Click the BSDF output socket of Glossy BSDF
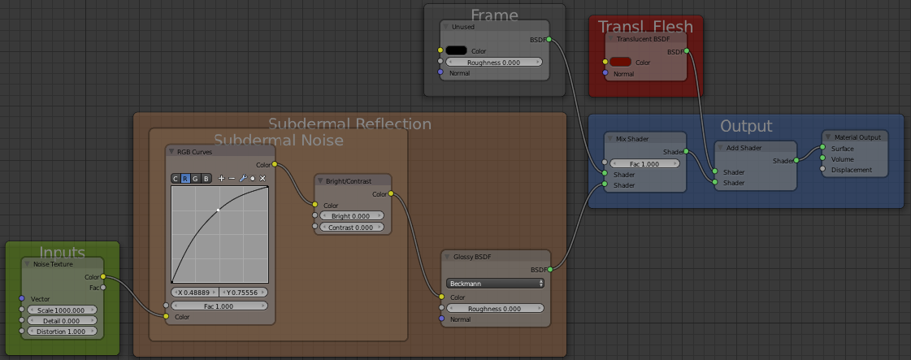This screenshot has height=360, width=911. point(551,269)
